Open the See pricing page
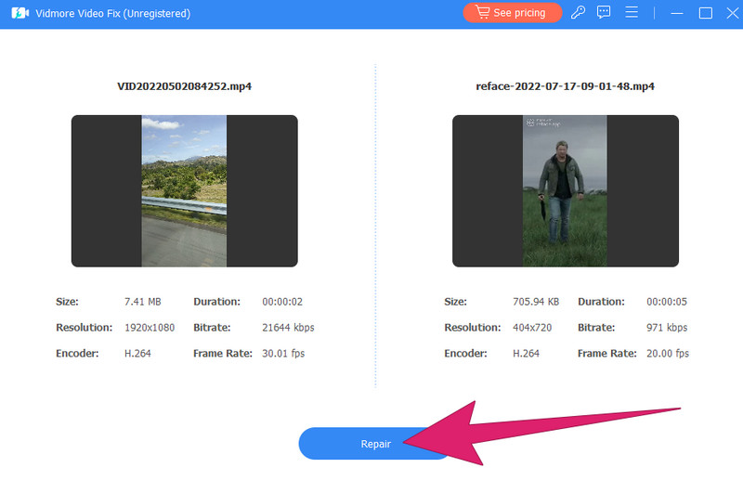 513,13
